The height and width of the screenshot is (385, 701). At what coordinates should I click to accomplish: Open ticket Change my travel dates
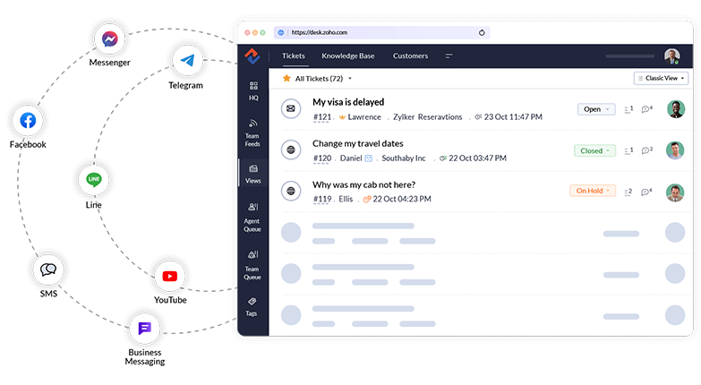click(x=357, y=143)
